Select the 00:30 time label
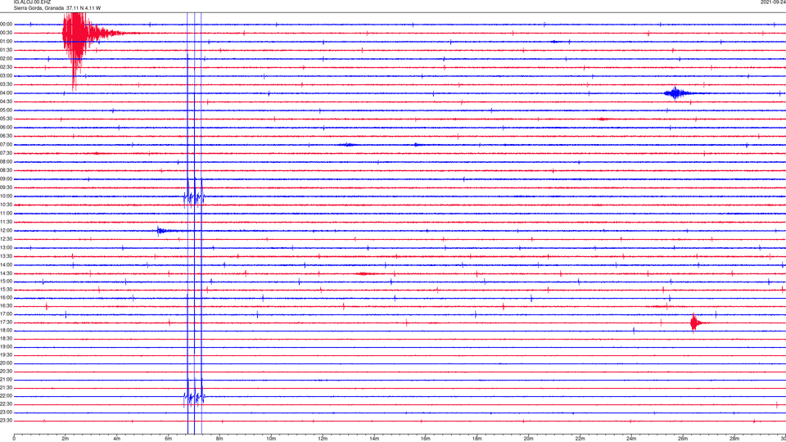The height and width of the screenshot is (442, 786). tap(7, 33)
